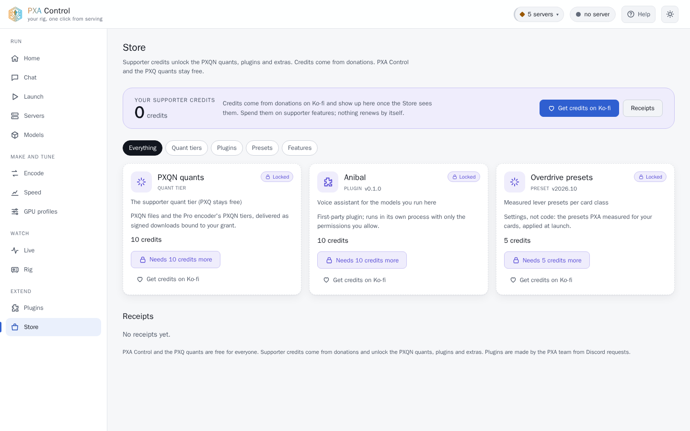Viewport: 690px width, 431px height.
Task: Switch to the Presets filter
Action: coord(262,148)
